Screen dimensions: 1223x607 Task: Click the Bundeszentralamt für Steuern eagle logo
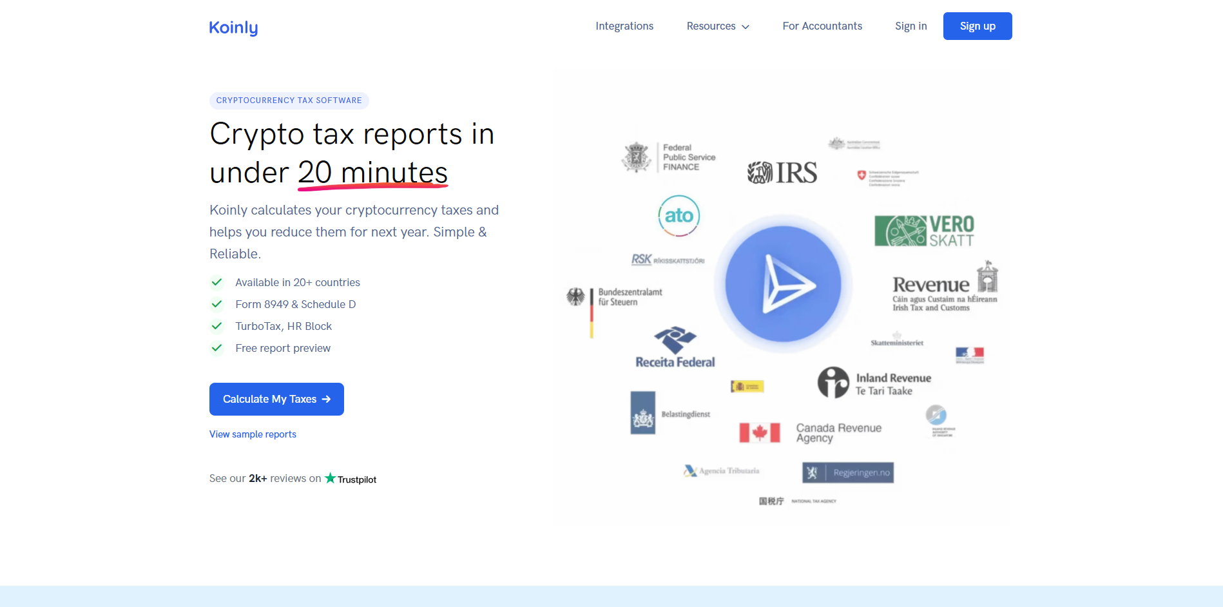[x=575, y=297]
